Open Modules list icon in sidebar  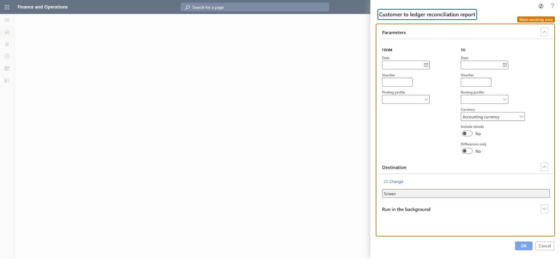tap(7, 81)
